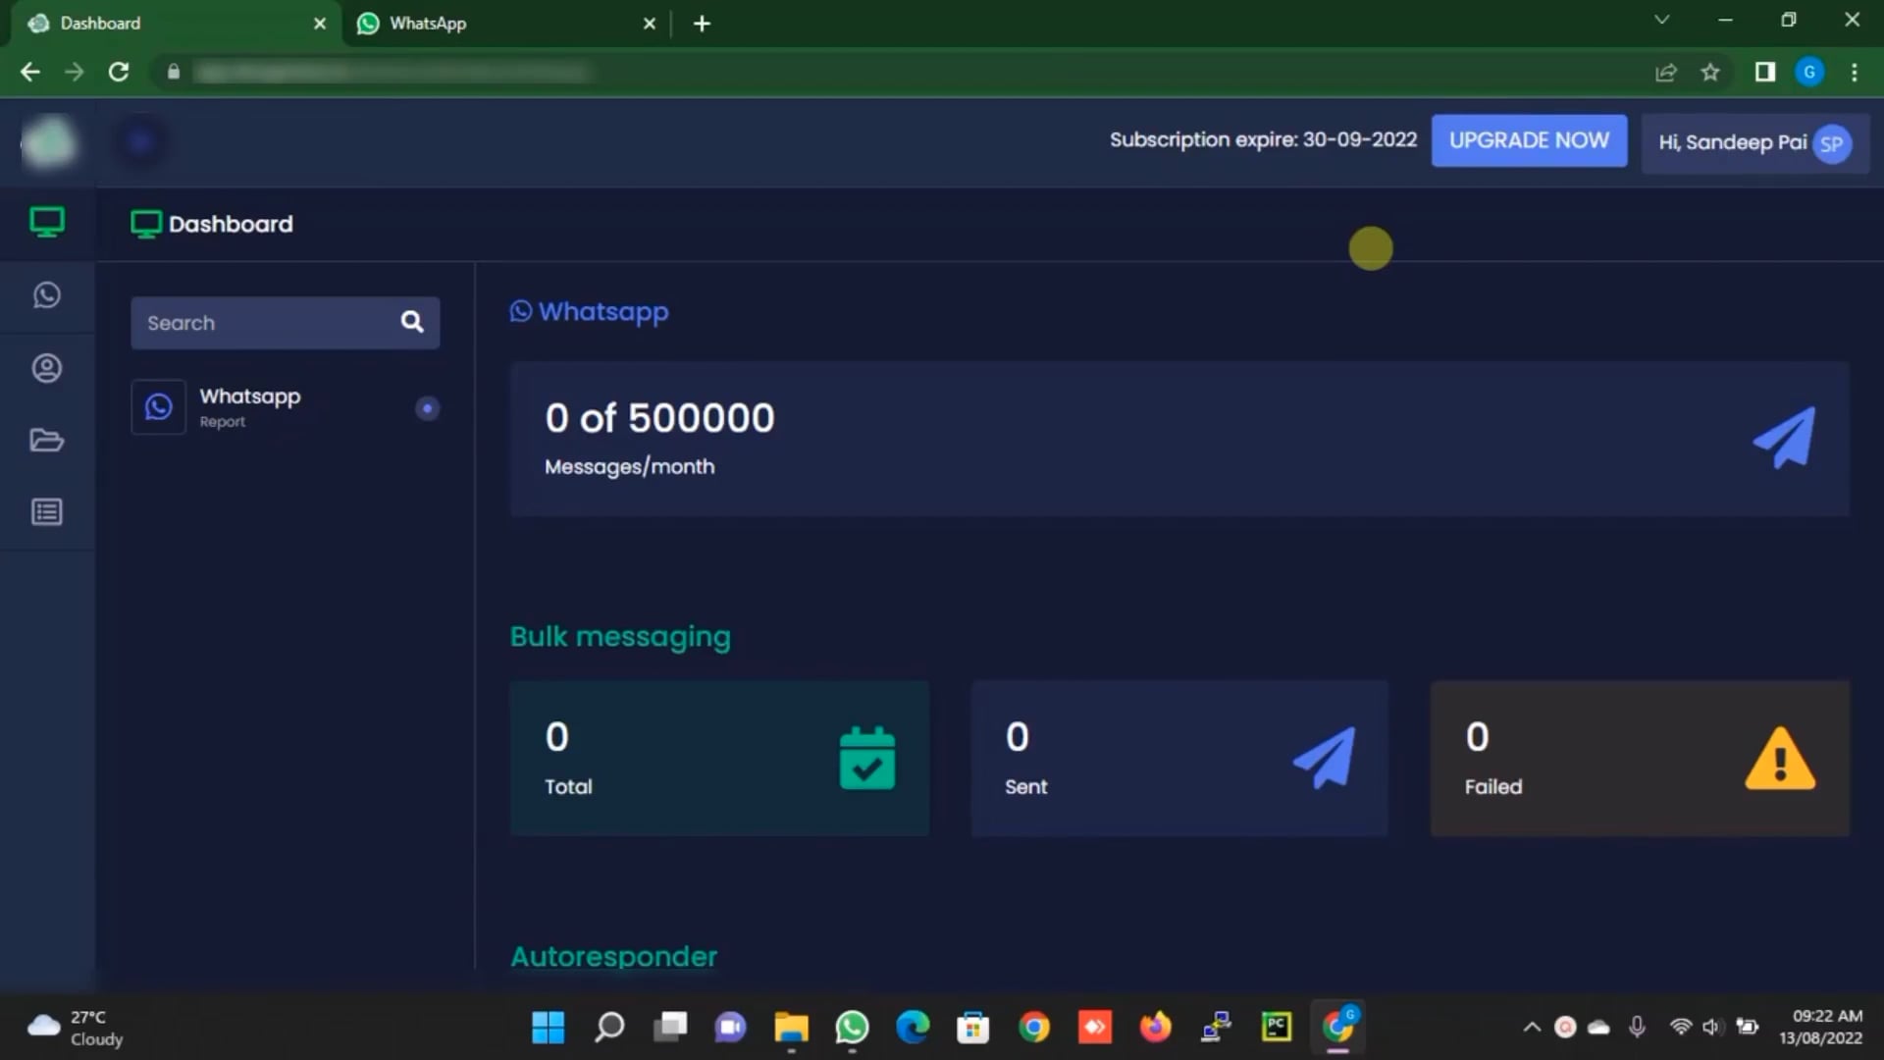Click the browser profile avatar icon
The width and height of the screenshot is (1884, 1060).
pyautogui.click(x=1808, y=71)
